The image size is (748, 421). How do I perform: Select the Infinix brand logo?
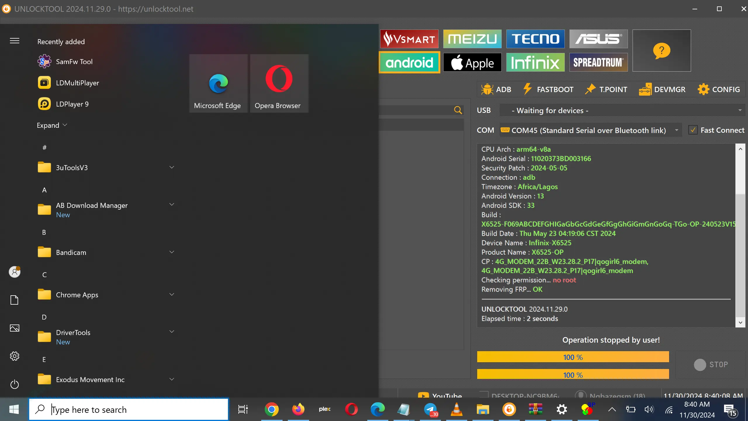pos(535,62)
